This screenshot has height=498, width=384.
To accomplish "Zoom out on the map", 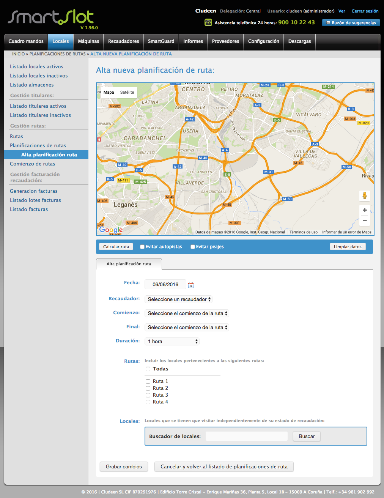I will point(365,221).
